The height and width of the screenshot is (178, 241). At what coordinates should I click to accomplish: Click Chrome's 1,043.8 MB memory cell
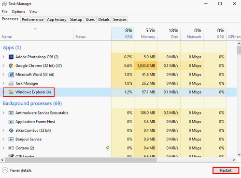click(146, 66)
